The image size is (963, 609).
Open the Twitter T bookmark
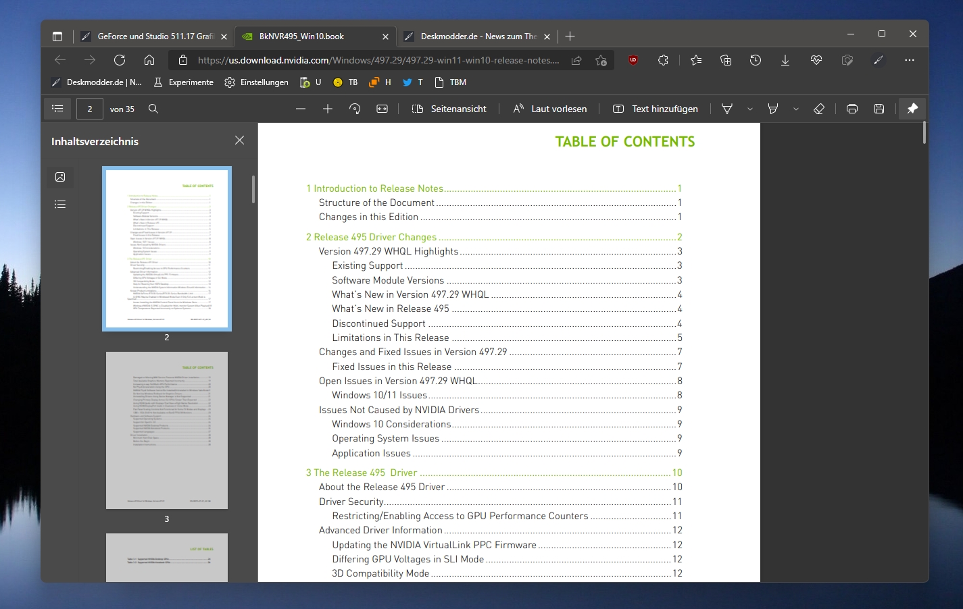click(x=412, y=82)
